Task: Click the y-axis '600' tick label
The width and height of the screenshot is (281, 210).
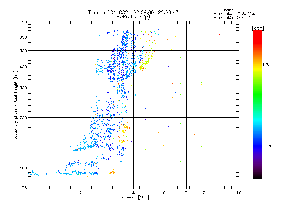Action: pyautogui.click(x=23, y=37)
